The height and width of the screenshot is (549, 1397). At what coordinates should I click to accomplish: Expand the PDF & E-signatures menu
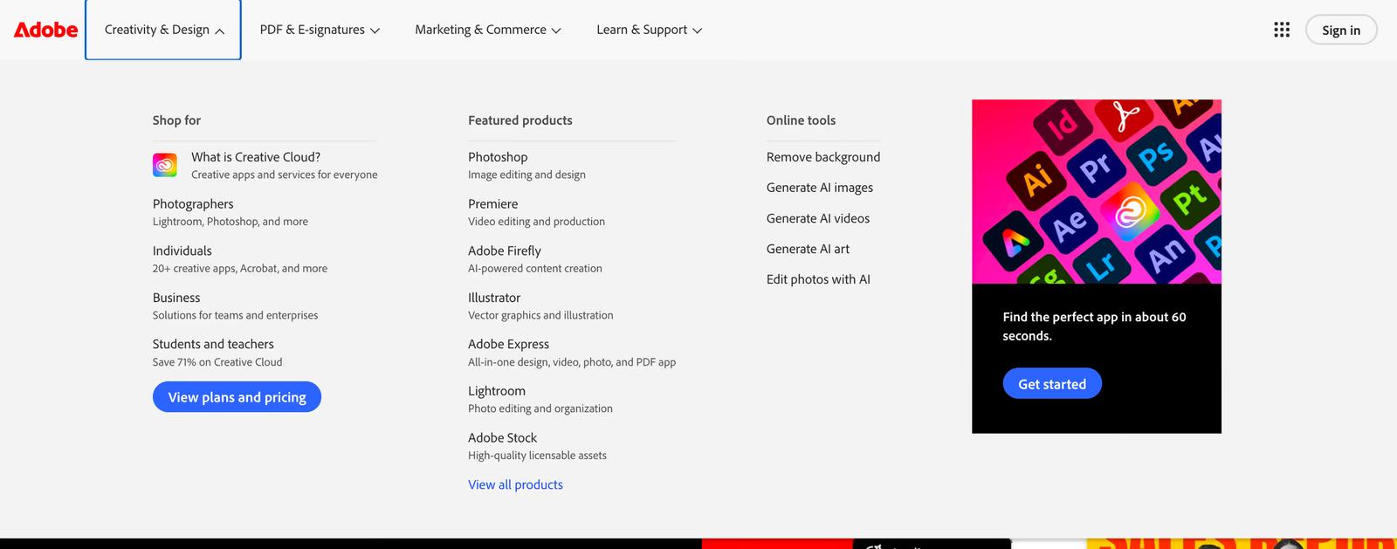(320, 30)
